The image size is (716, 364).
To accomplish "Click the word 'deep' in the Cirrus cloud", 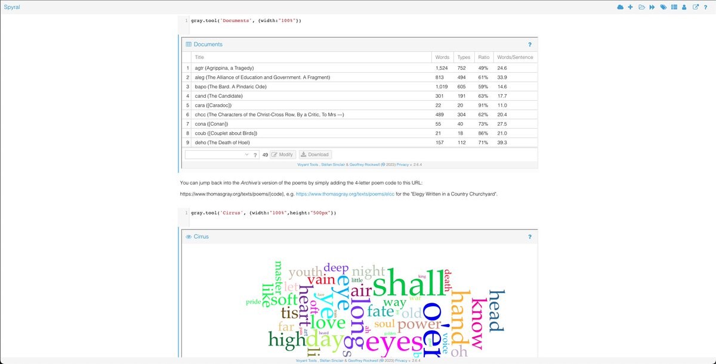I will coord(336,267).
